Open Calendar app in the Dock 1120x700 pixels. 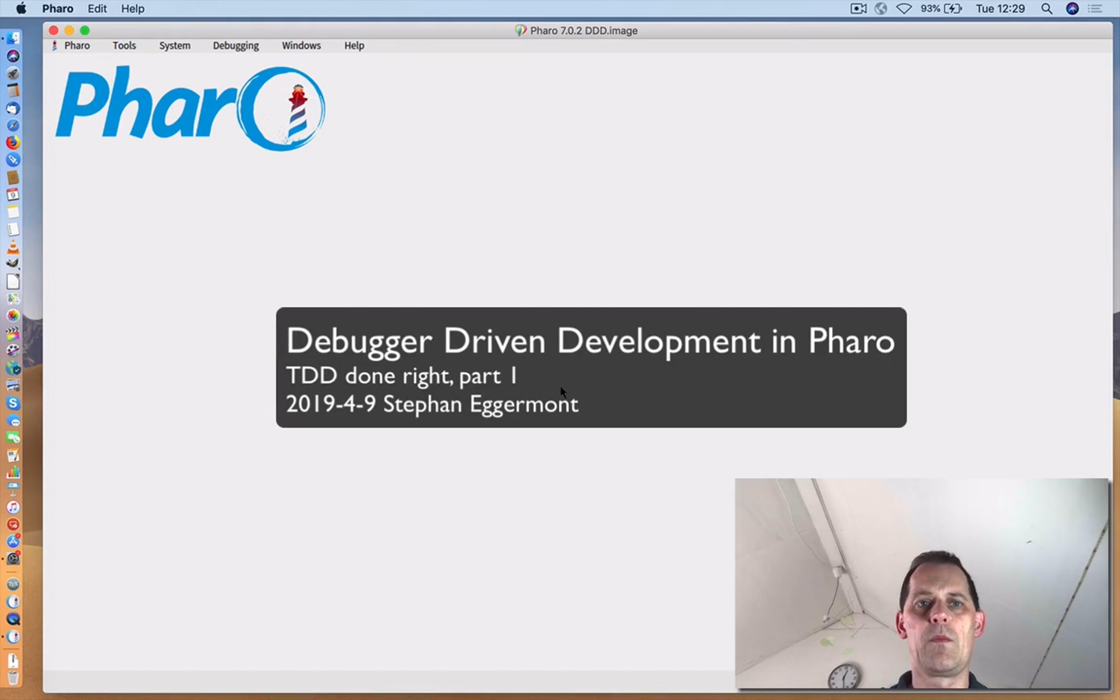(x=13, y=195)
